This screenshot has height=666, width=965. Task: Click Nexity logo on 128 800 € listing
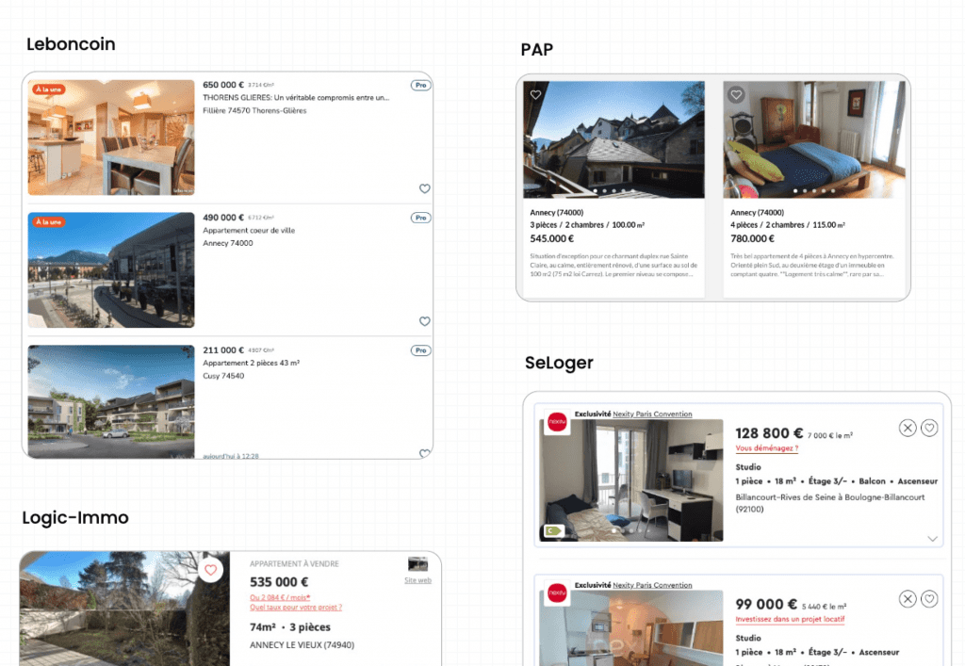tap(557, 422)
